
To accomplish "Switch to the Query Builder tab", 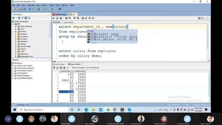I will point(69,22).
